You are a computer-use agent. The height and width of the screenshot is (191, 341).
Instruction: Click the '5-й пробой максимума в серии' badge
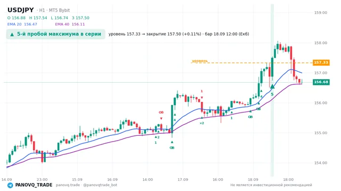(x=55, y=34)
